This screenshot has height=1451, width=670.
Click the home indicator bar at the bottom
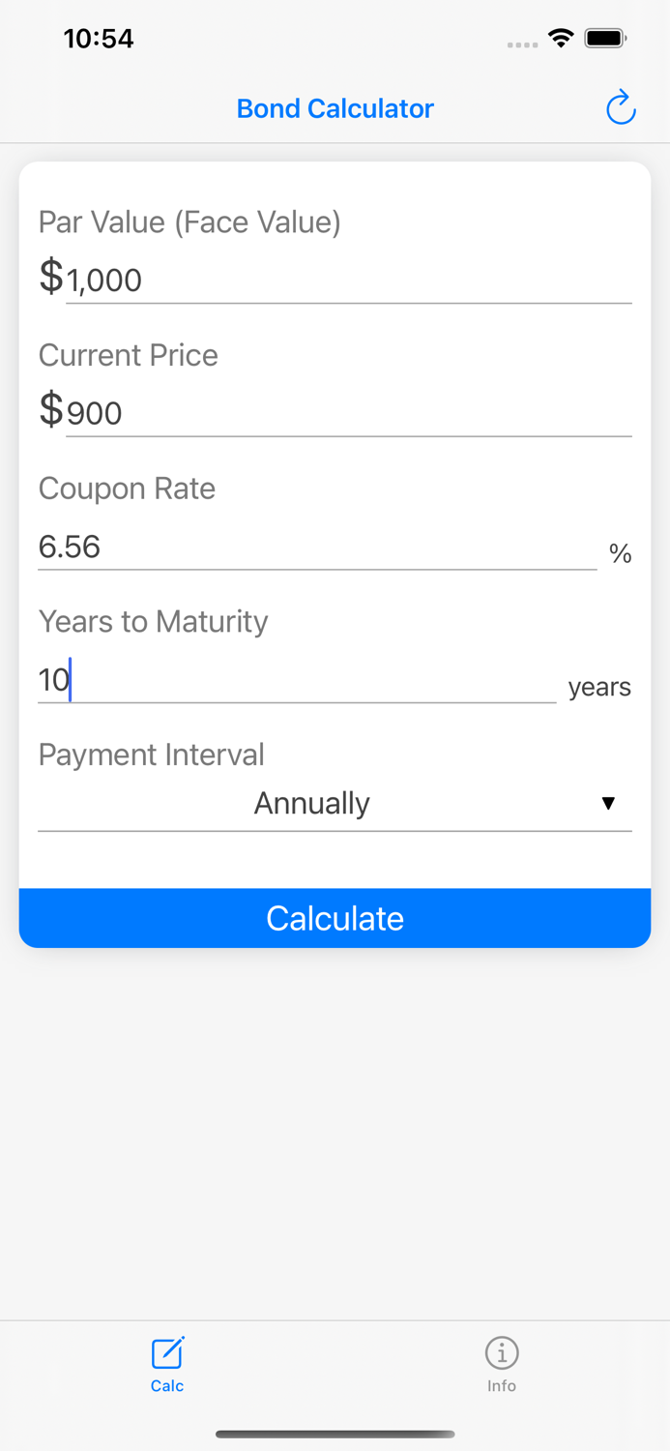tap(335, 1435)
